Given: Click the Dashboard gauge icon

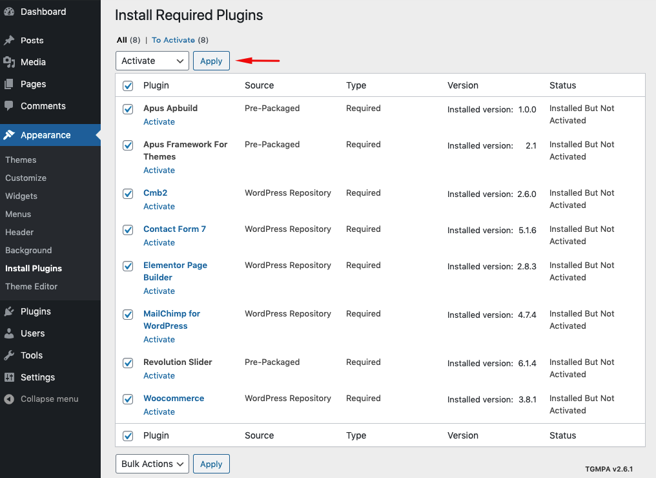Looking at the screenshot, I should click(x=9, y=12).
